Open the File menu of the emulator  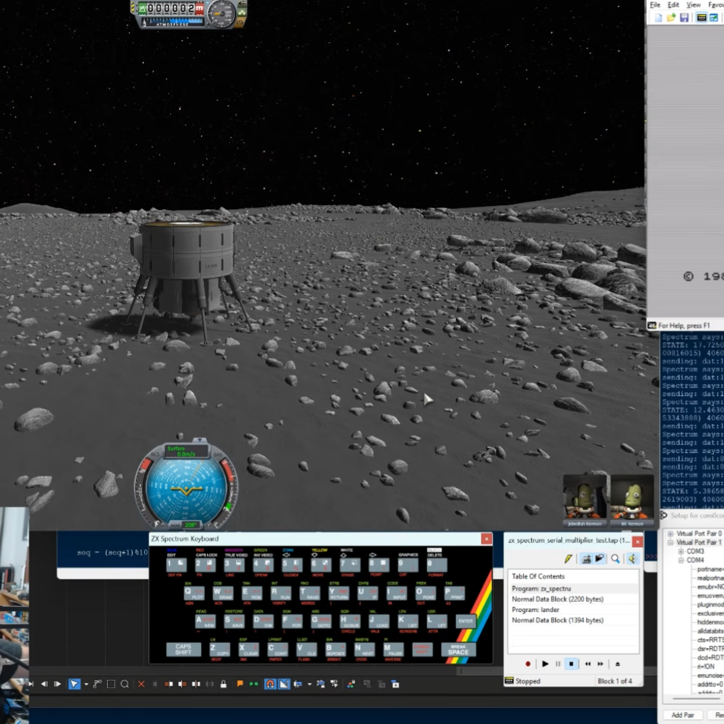coord(655,5)
